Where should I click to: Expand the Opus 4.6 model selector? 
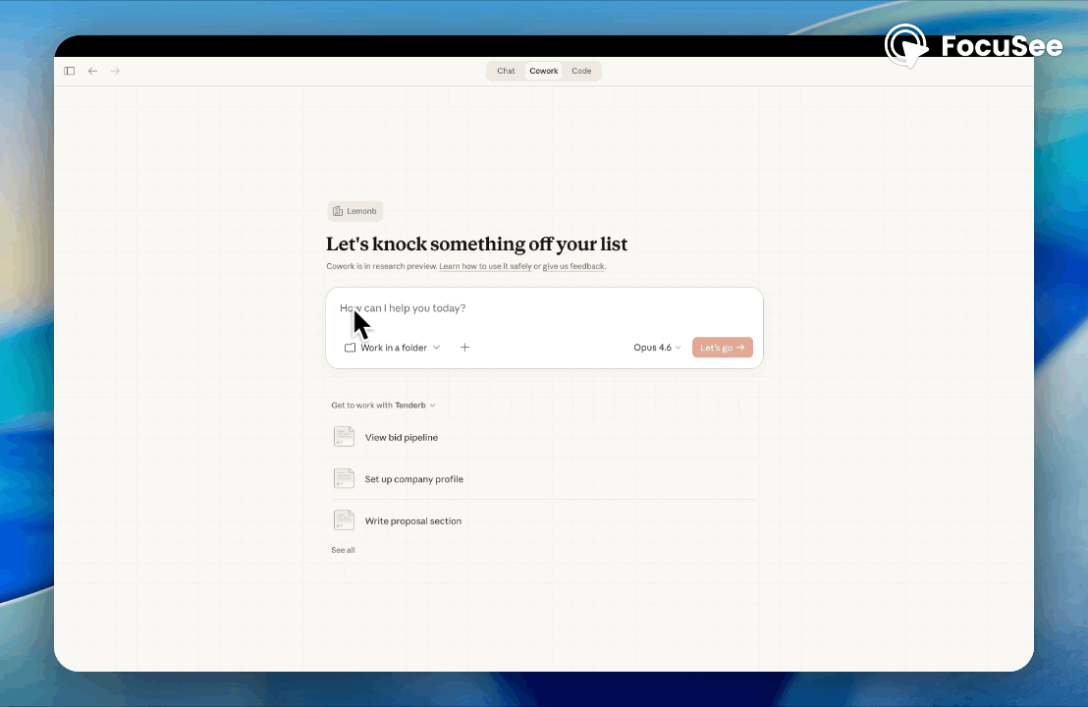pos(657,348)
